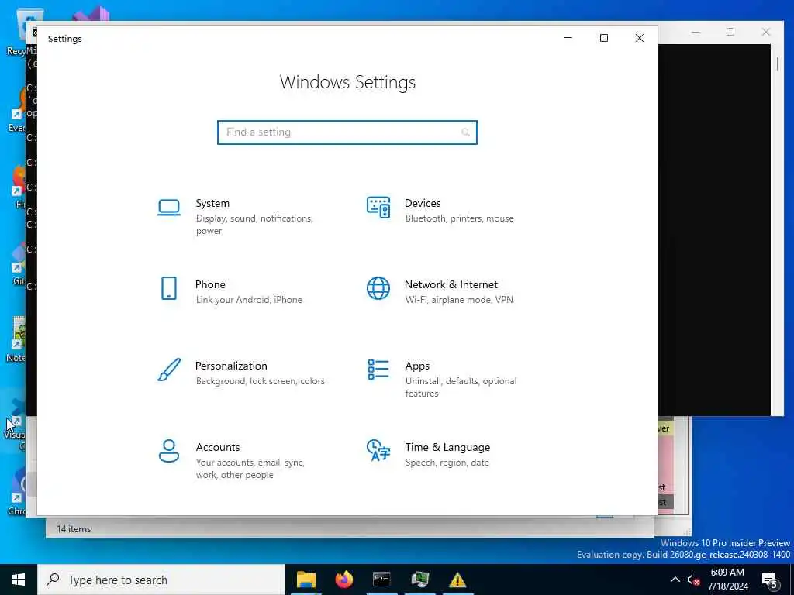The width and height of the screenshot is (794, 595).
Task: Click 'Link your Android, iPhone' description
Action: pos(249,300)
